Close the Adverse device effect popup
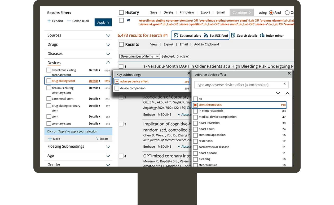The image size is (334, 205). click(289, 73)
